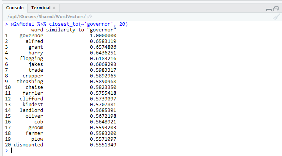Image resolution: width=282 pixels, height=156 pixels.
Task: Close the Terminal tab
Action: 54,8
